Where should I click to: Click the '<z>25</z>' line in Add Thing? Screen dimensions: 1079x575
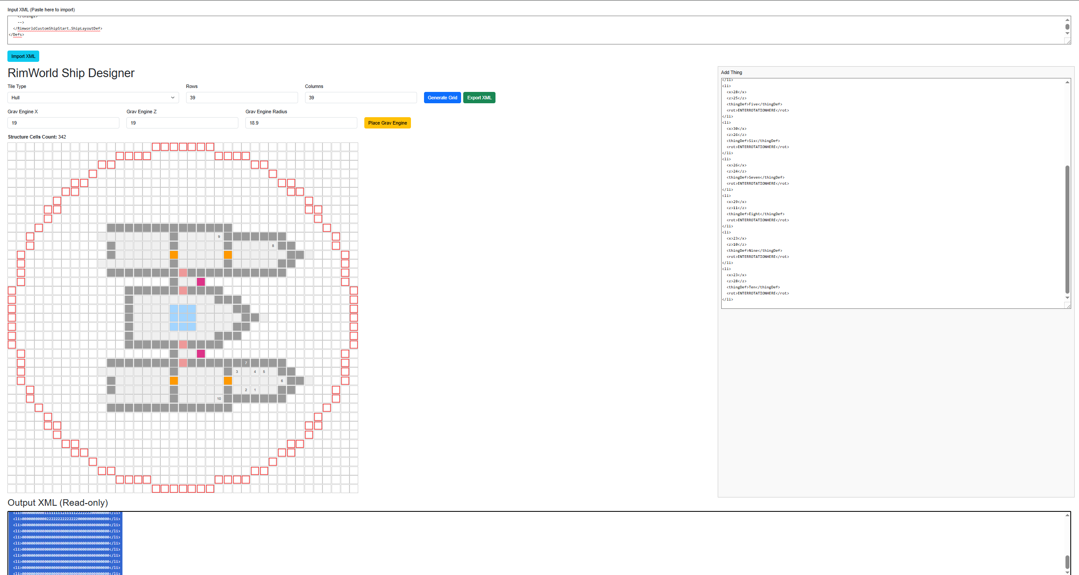click(736, 98)
